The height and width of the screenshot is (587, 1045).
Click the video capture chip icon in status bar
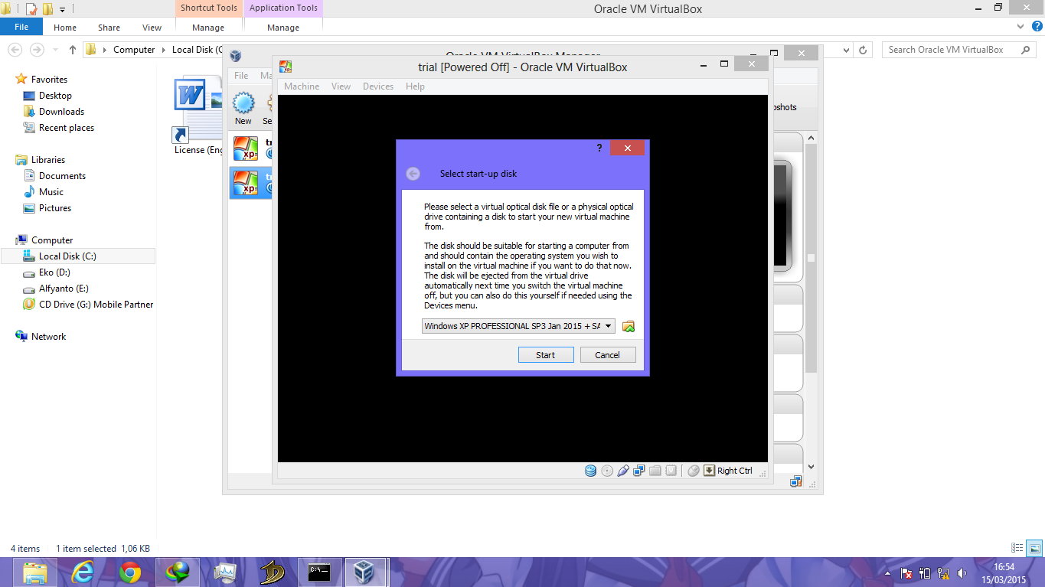(671, 471)
